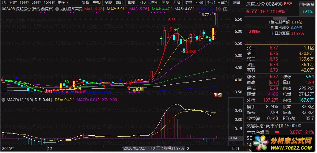Click the 涨停 limit-up price 6.77
317x153 pixels.
[274, 77]
